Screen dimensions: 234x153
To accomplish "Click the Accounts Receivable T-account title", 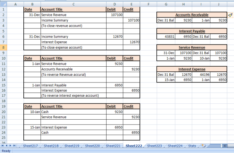I will click(x=192, y=15).
